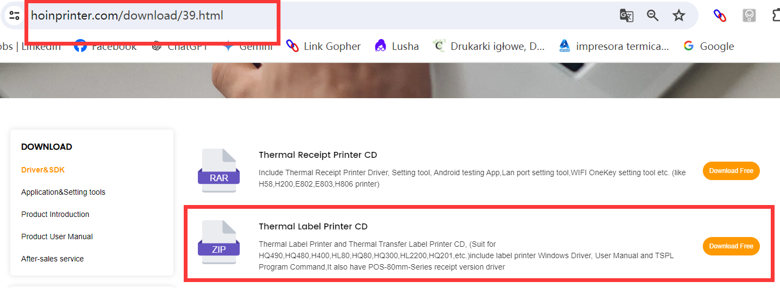Open Application&Setting tools category

click(x=63, y=192)
